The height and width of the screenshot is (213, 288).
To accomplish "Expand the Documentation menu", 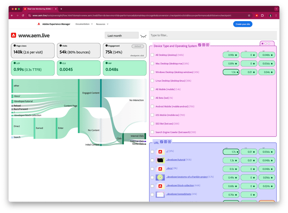I will coord(84,24).
